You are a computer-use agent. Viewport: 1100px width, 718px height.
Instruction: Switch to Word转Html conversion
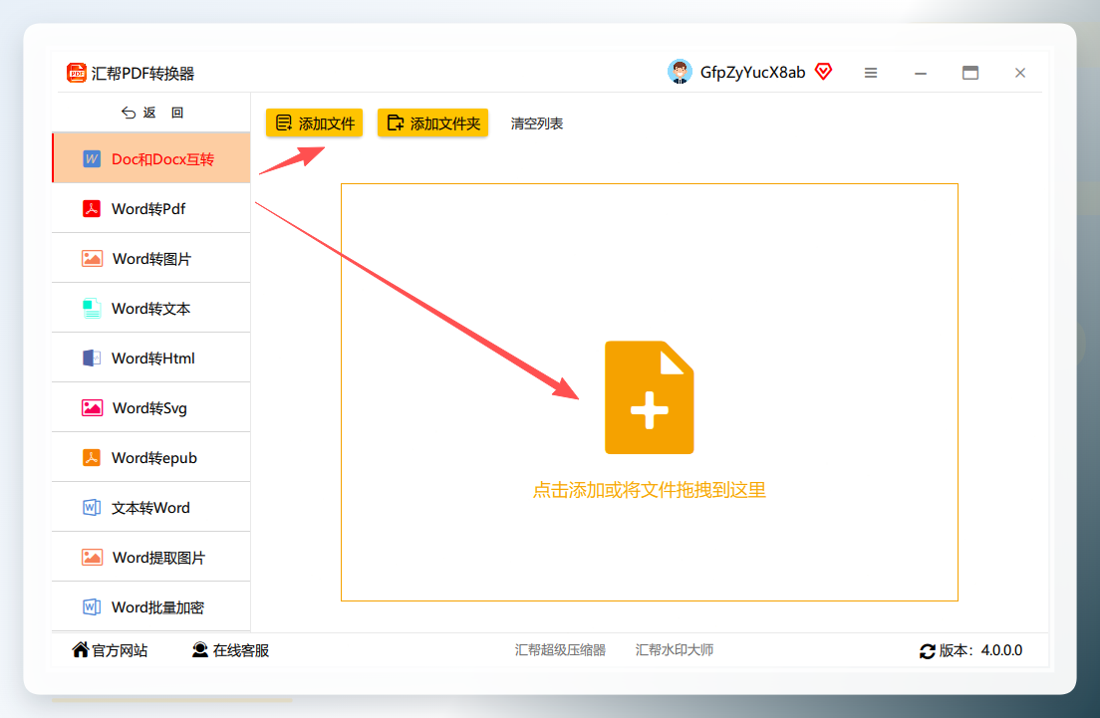(151, 359)
